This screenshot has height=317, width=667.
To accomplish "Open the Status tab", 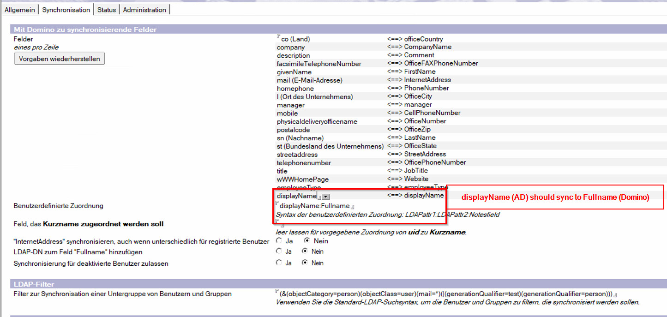I will [106, 10].
